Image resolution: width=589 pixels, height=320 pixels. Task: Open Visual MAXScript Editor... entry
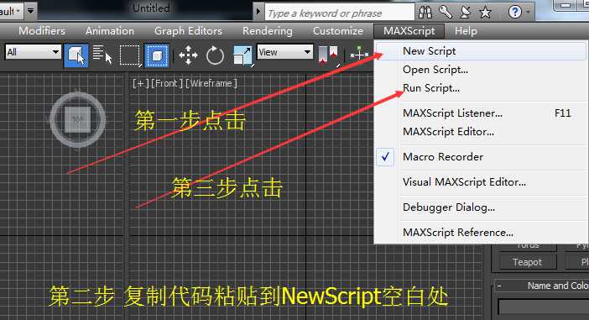pos(480,182)
